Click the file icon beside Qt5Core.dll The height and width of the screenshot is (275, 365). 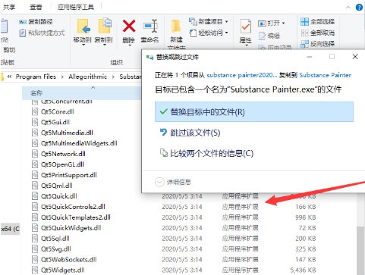35,111
